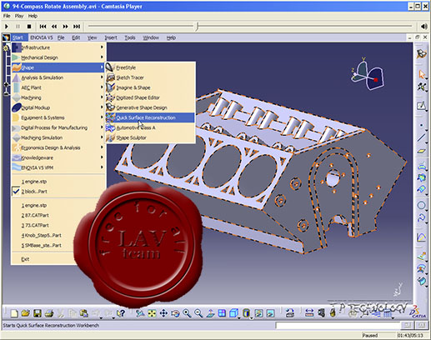Click the Pause button in Camtasia Player

pos(18,27)
